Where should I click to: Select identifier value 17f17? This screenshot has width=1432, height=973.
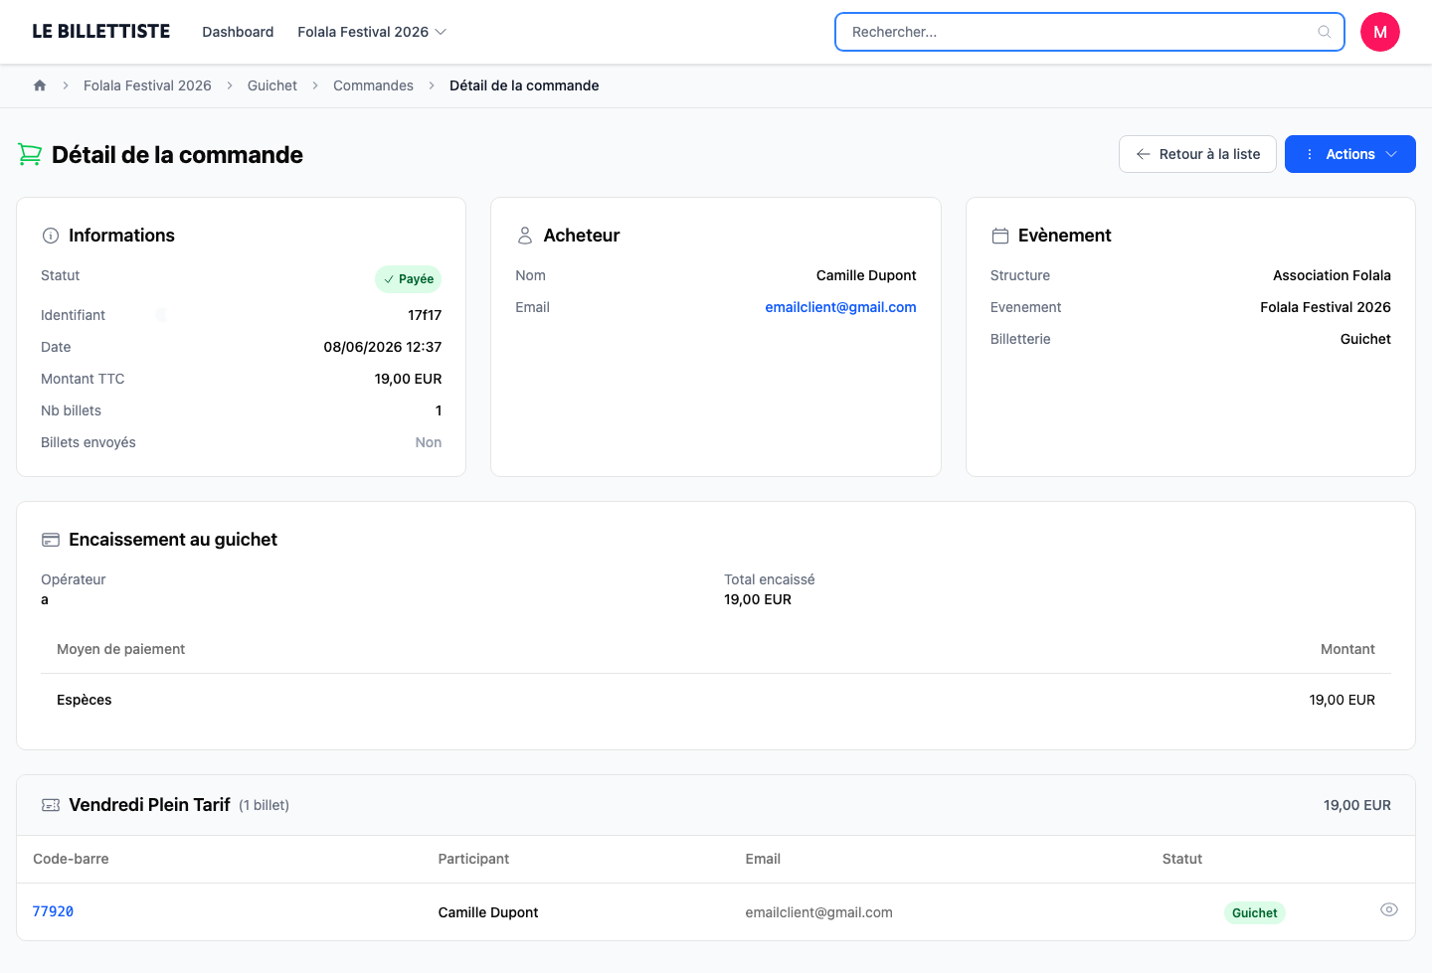425,315
